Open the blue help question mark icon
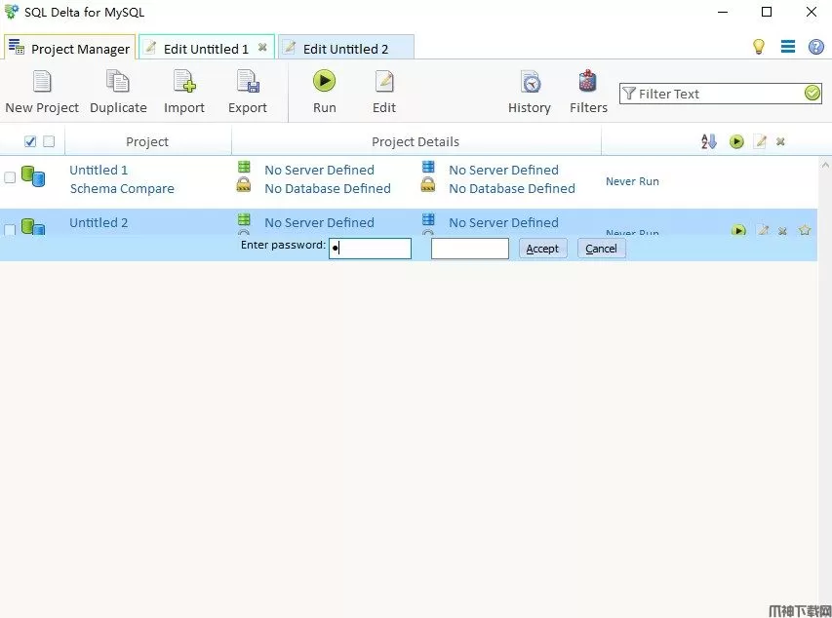Screen dimensions: 832x618 [x=816, y=47]
